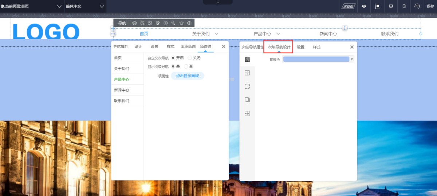Switch to mobile phone view icon
This screenshot has height=196, width=437.
[x=404, y=6]
